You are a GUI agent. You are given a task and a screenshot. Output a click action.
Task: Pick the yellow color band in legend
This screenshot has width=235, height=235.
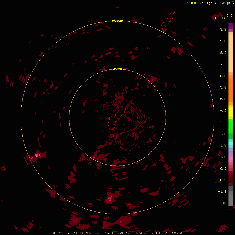click(231, 112)
